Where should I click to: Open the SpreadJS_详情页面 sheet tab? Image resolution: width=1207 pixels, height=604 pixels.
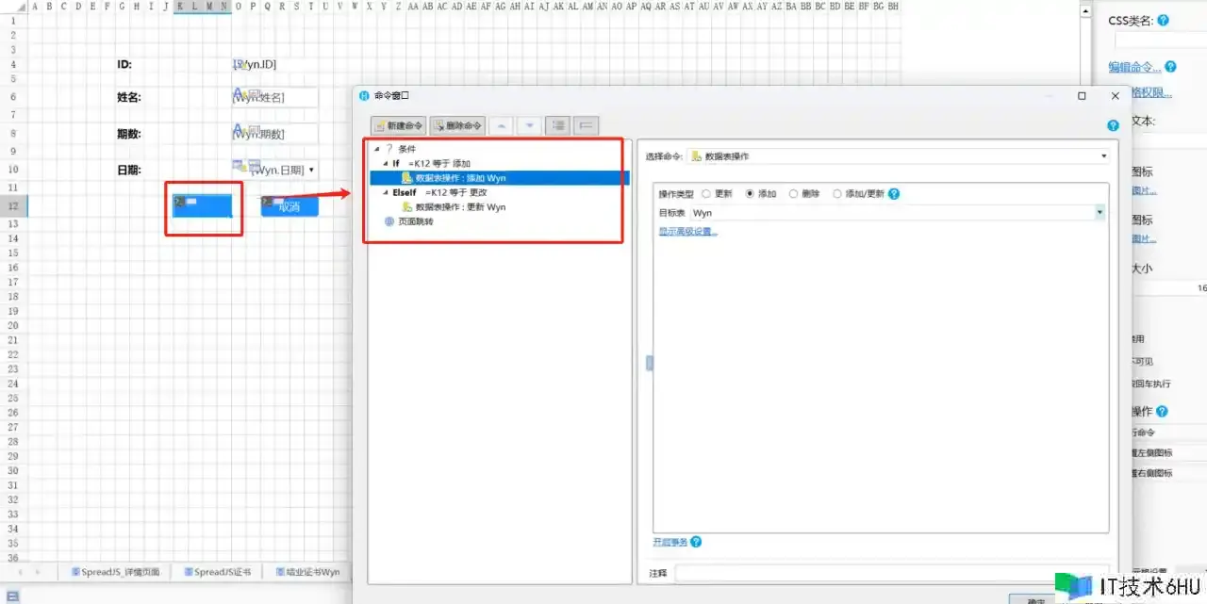[115, 572]
